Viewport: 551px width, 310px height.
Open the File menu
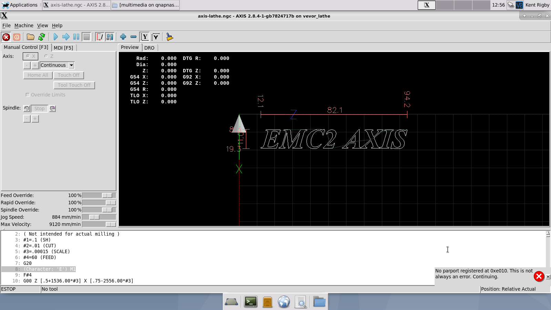tap(7, 25)
